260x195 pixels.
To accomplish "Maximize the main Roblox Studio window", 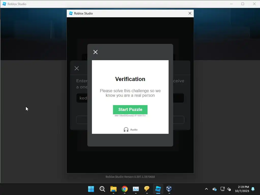I will coord(242,4).
